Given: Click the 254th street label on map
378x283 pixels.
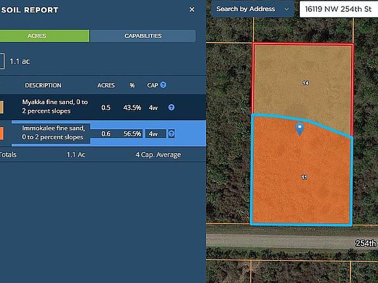Looking at the screenshot, I should coord(366,243).
